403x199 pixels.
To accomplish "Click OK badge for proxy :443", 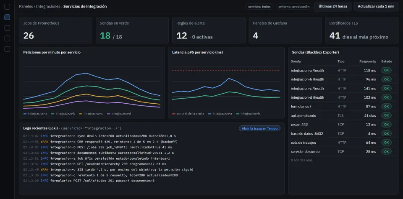I will tap(386, 125).
